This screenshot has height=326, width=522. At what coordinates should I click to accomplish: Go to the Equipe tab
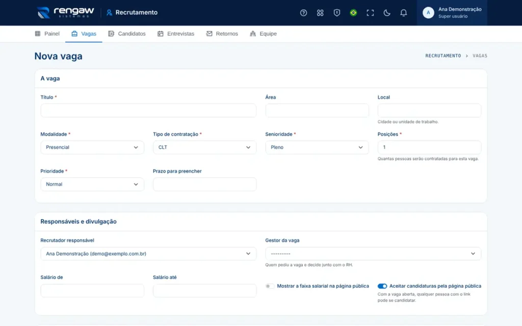pyautogui.click(x=264, y=34)
